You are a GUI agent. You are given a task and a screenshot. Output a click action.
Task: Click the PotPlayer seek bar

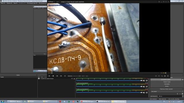(104, 73)
